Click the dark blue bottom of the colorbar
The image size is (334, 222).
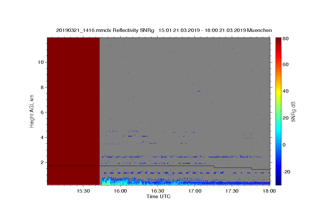pyautogui.click(x=278, y=182)
